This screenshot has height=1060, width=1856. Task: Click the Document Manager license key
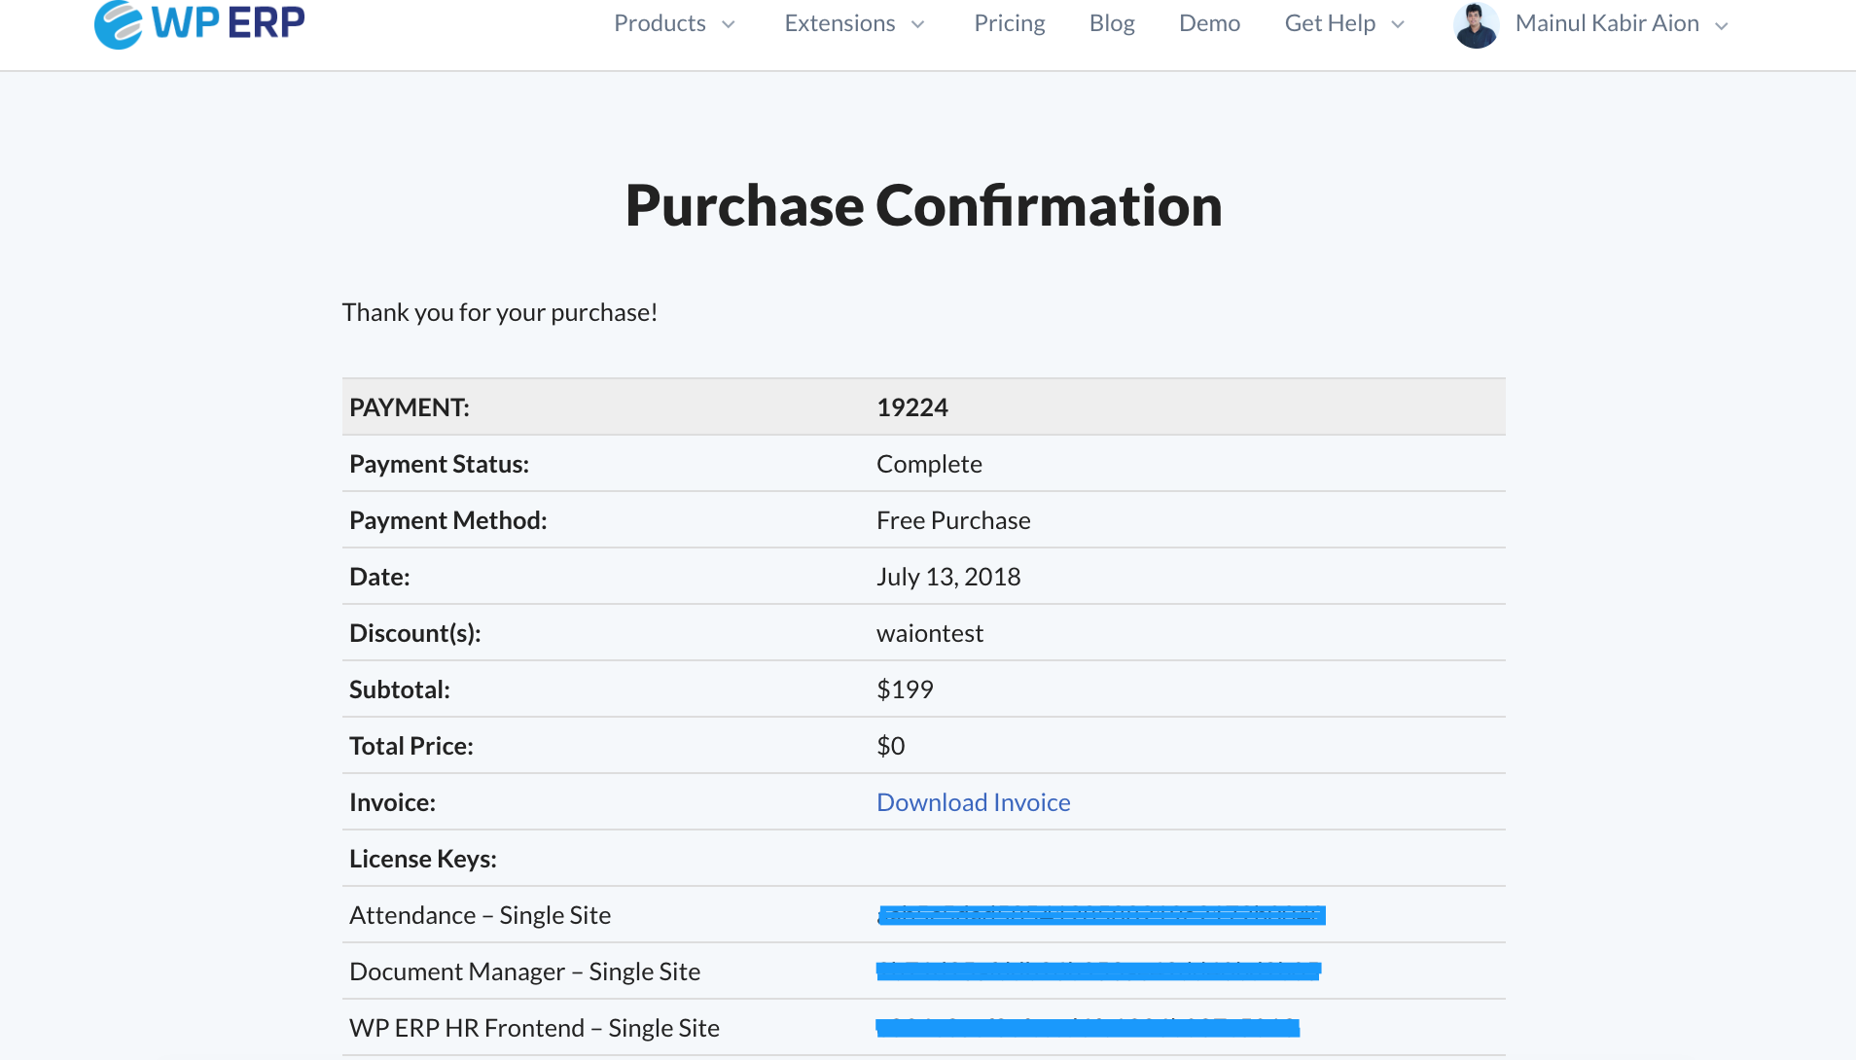click(1098, 971)
